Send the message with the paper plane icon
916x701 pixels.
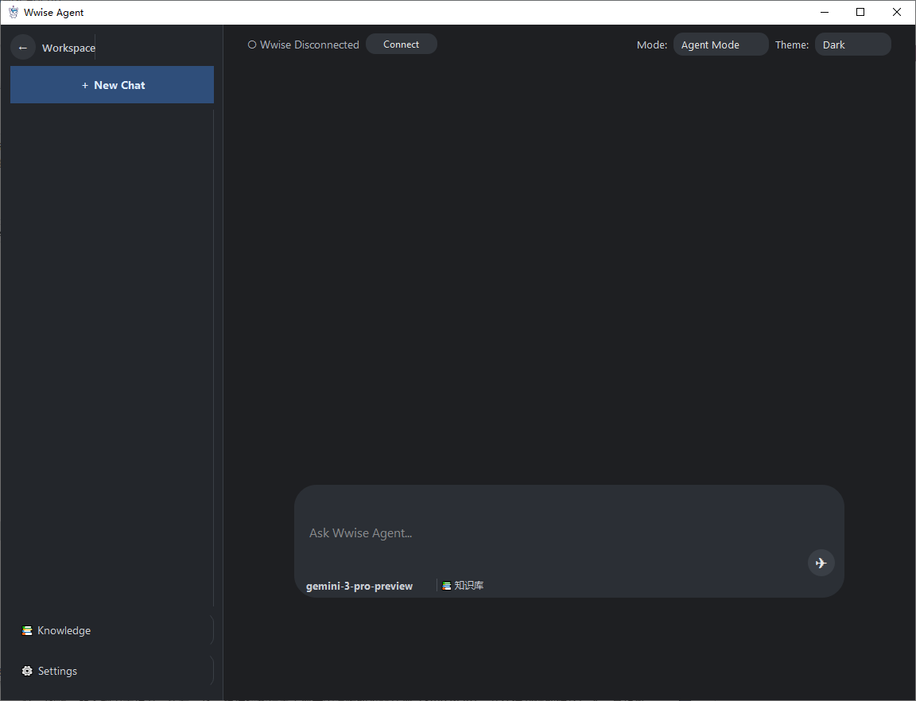click(821, 563)
